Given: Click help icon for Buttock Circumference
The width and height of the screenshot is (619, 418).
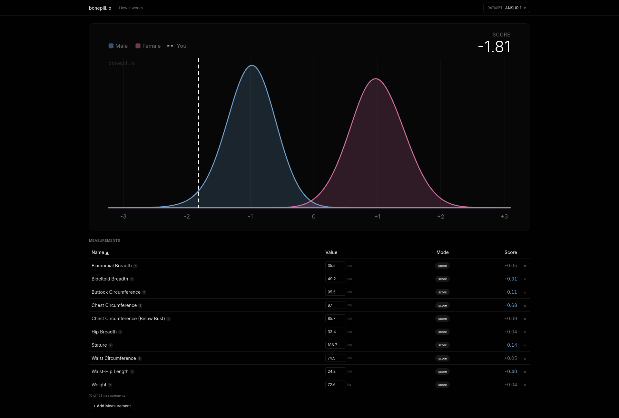Looking at the screenshot, I should (x=144, y=292).
